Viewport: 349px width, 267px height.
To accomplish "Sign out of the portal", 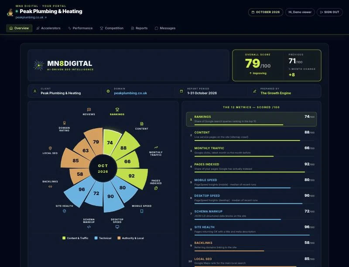I will click(x=330, y=12).
